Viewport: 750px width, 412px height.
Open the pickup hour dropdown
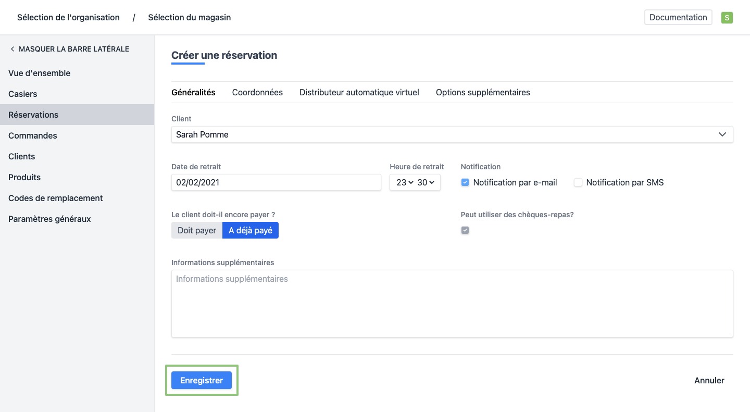click(404, 182)
